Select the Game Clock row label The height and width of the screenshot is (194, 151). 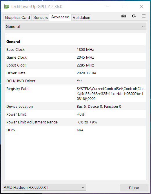pyautogui.click(x=17, y=58)
